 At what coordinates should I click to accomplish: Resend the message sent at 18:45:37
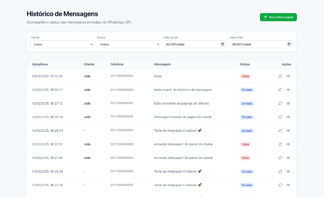280,90
